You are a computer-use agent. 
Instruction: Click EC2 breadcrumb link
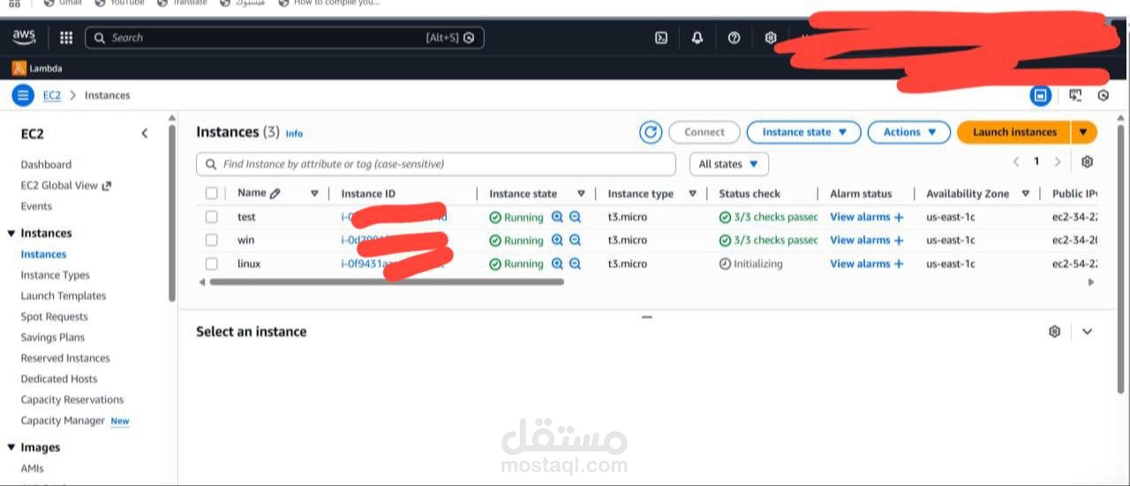tap(52, 95)
